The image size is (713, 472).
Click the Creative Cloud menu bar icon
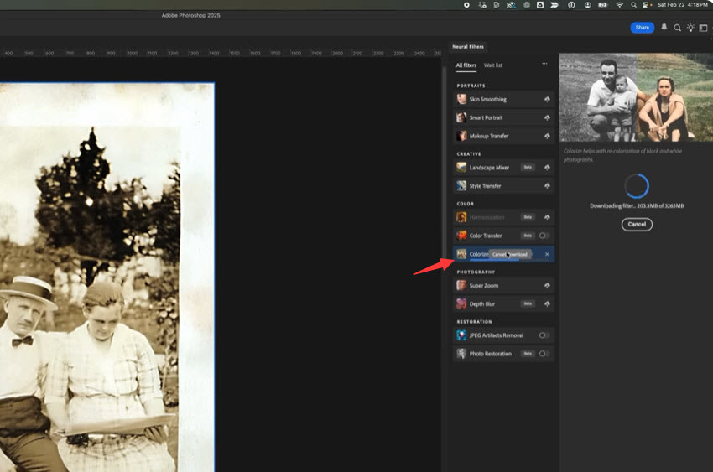click(x=511, y=5)
